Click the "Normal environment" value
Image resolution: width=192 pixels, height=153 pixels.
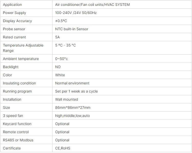pyautogui.click(x=72, y=83)
